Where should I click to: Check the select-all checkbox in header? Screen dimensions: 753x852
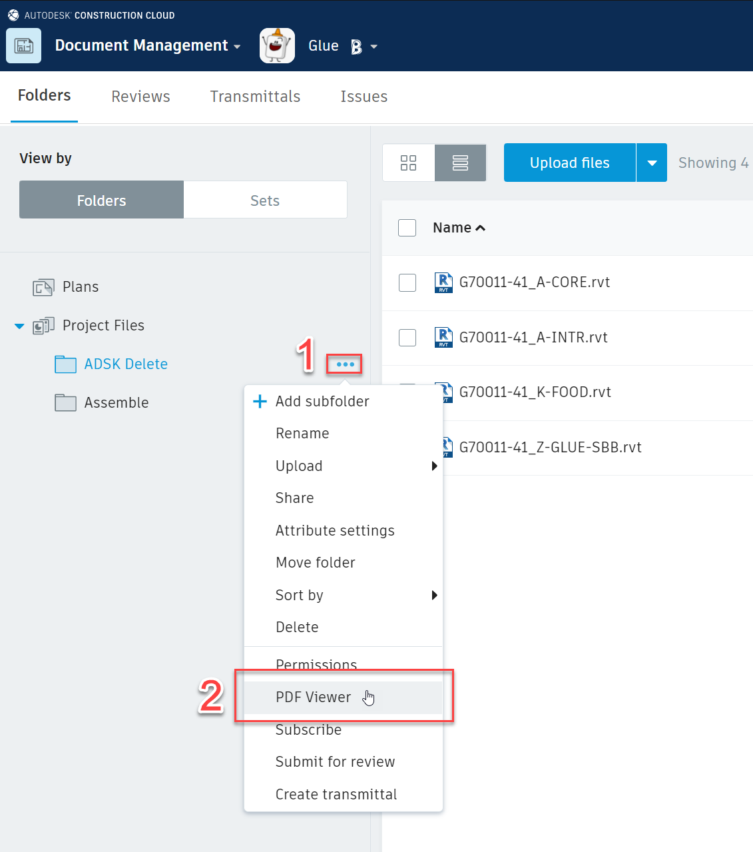(x=407, y=227)
